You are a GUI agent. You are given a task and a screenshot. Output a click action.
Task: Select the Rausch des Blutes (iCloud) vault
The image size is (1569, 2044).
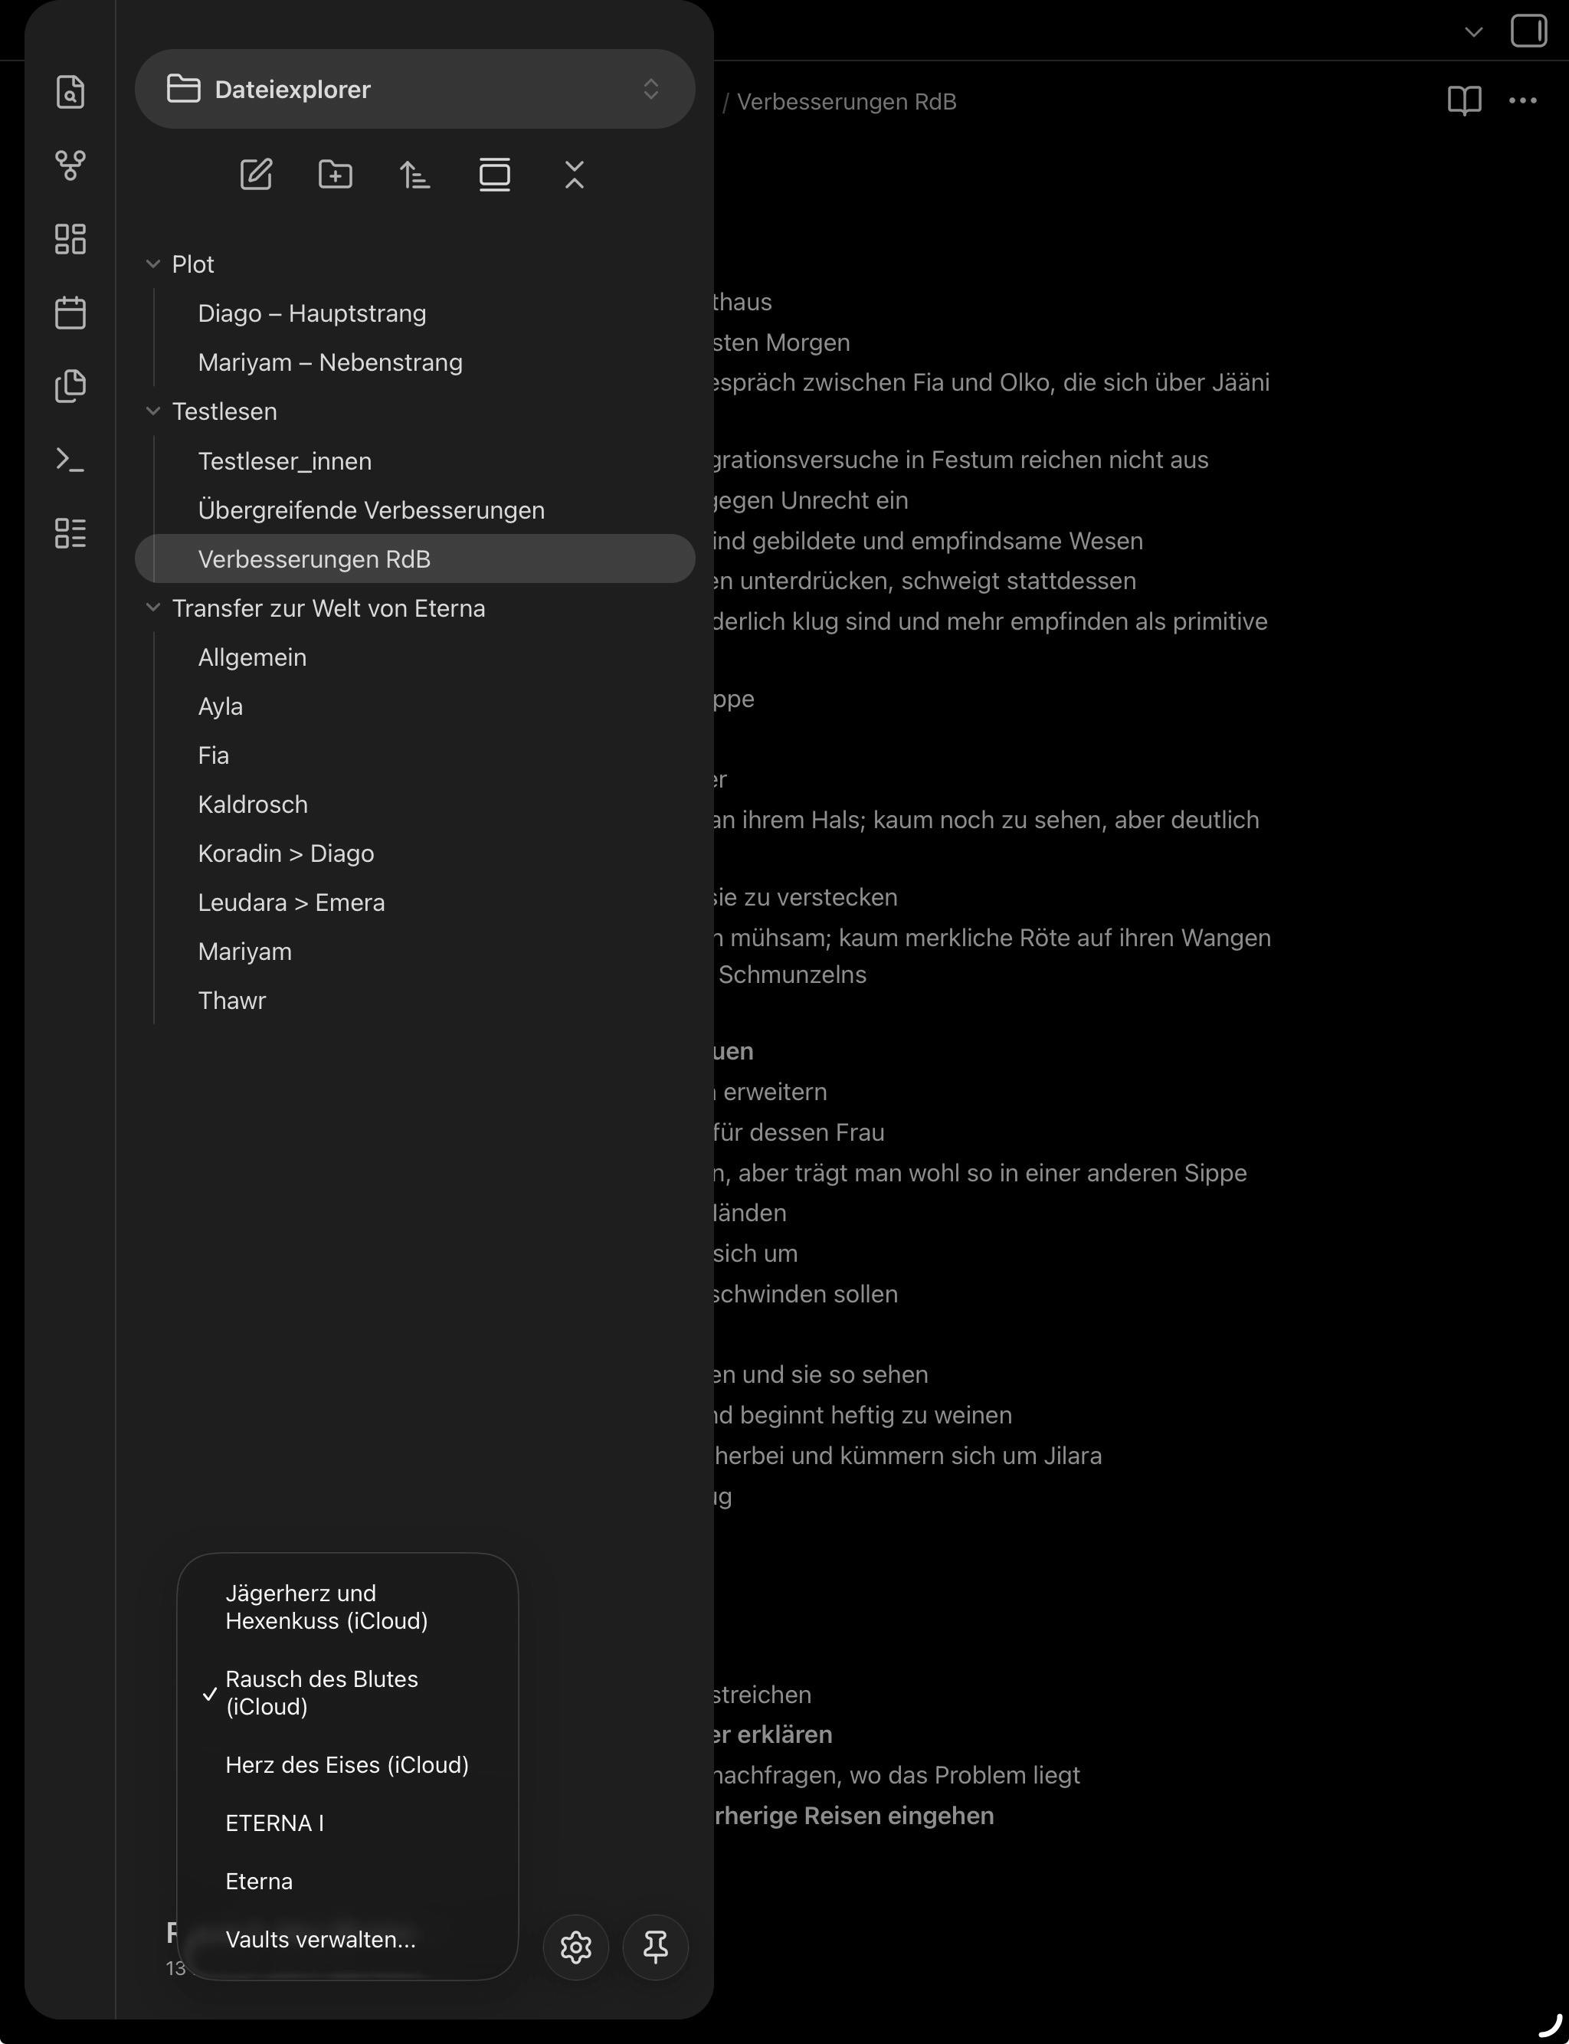click(x=347, y=1692)
